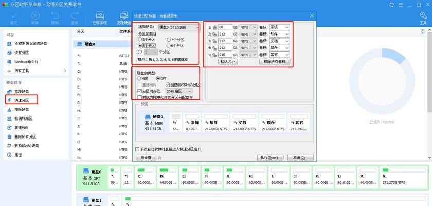Open the 软件 volume label dropdown
The image size is (432, 206).
tap(279, 34)
